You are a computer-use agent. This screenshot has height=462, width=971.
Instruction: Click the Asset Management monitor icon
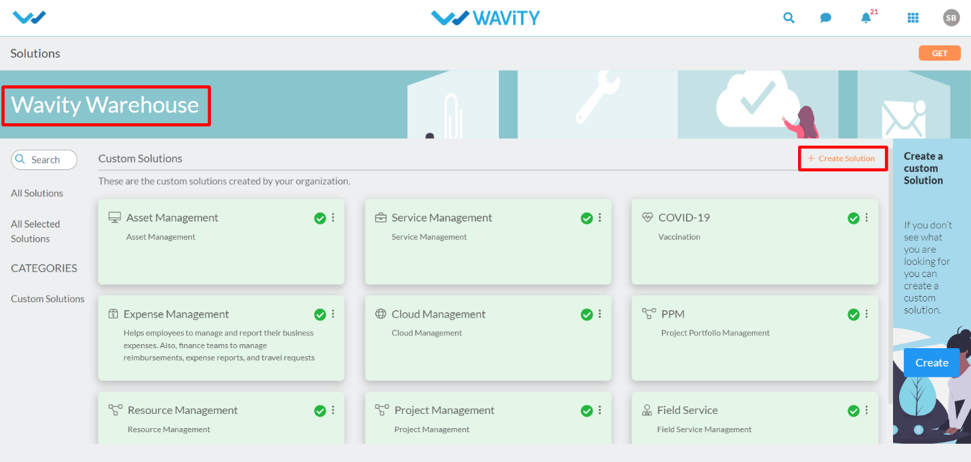point(115,217)
